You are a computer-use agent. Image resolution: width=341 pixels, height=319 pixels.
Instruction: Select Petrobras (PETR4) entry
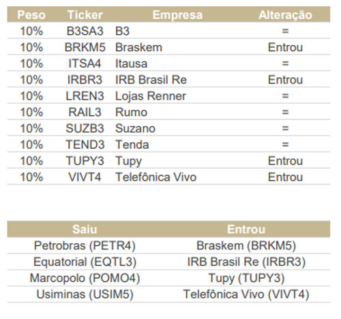tap(85, 246)
